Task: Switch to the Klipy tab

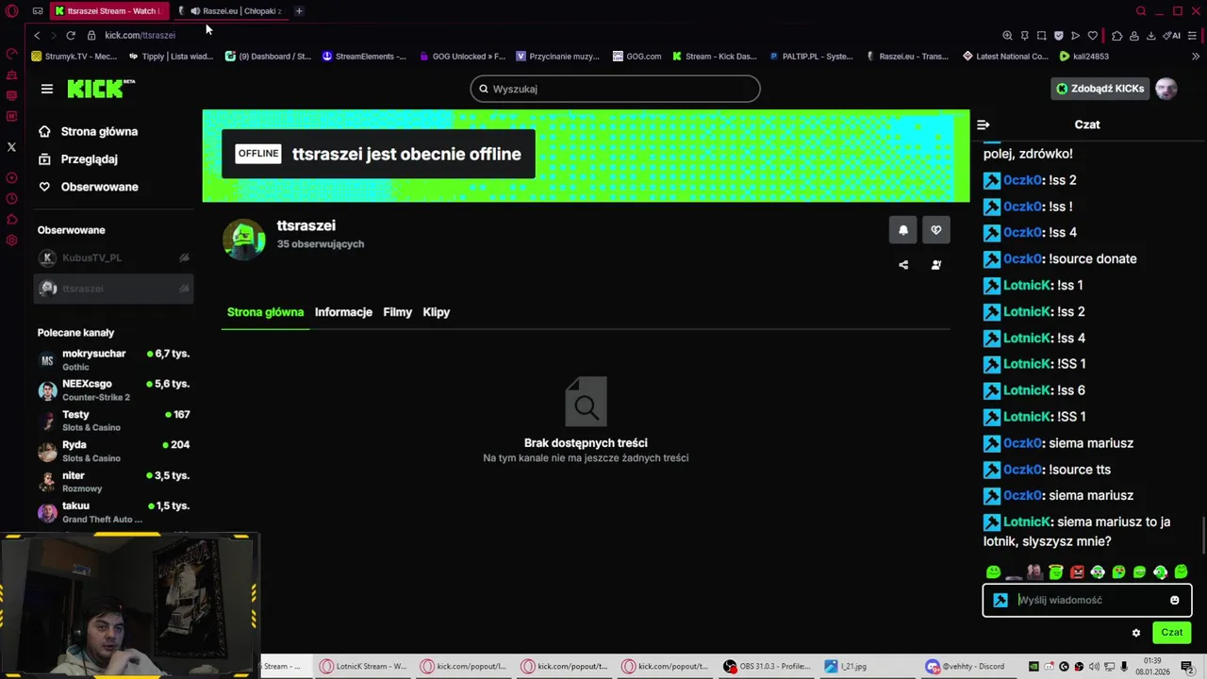Action: 436,312
